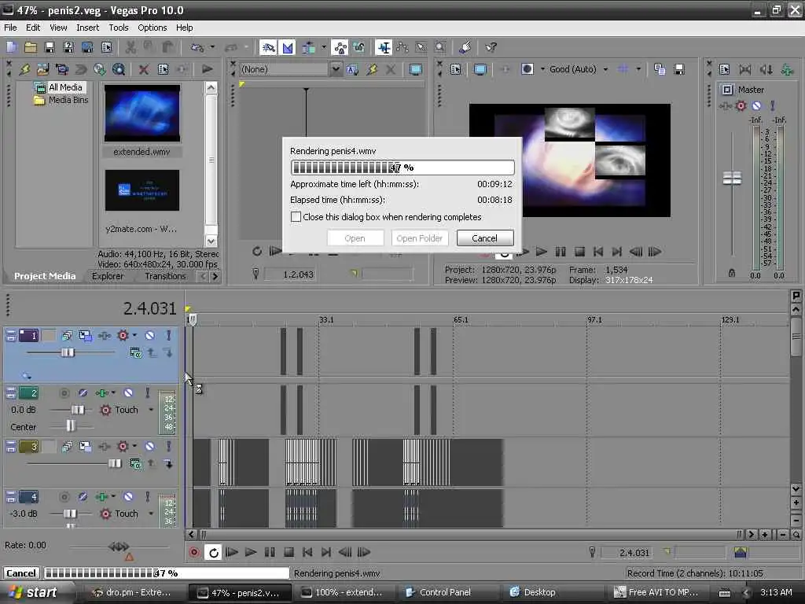805x604 pixels.
Task: Click the track 1 Track FX gear icon
Action: (x=123, y=335)
